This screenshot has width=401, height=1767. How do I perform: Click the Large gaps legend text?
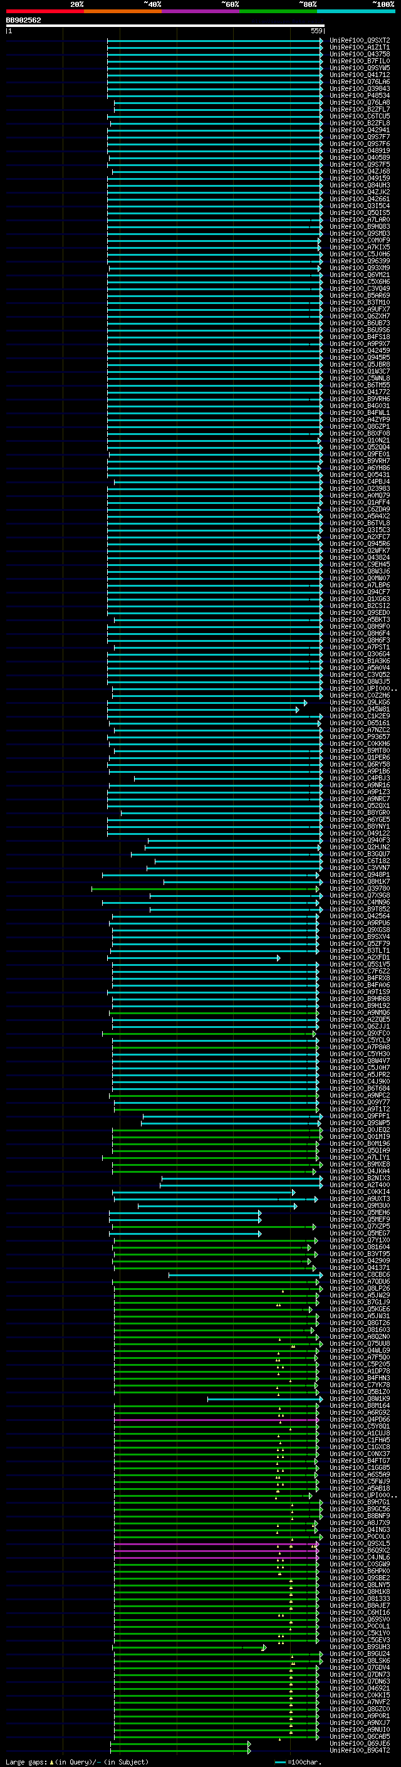pyautogui.click(x=77, y=1762)
